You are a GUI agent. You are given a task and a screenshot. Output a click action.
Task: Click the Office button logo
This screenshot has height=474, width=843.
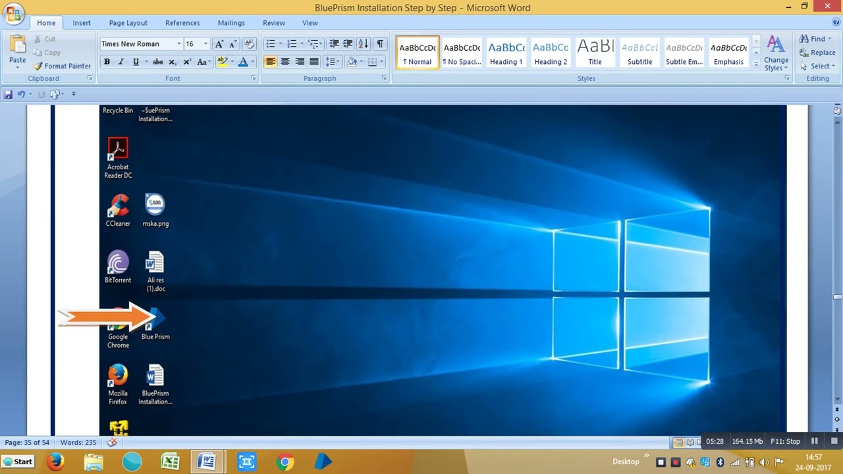[13, 13]
